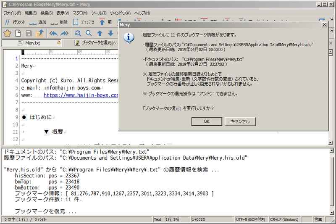Open the ヘルプ(H) menu

[142, 13]
